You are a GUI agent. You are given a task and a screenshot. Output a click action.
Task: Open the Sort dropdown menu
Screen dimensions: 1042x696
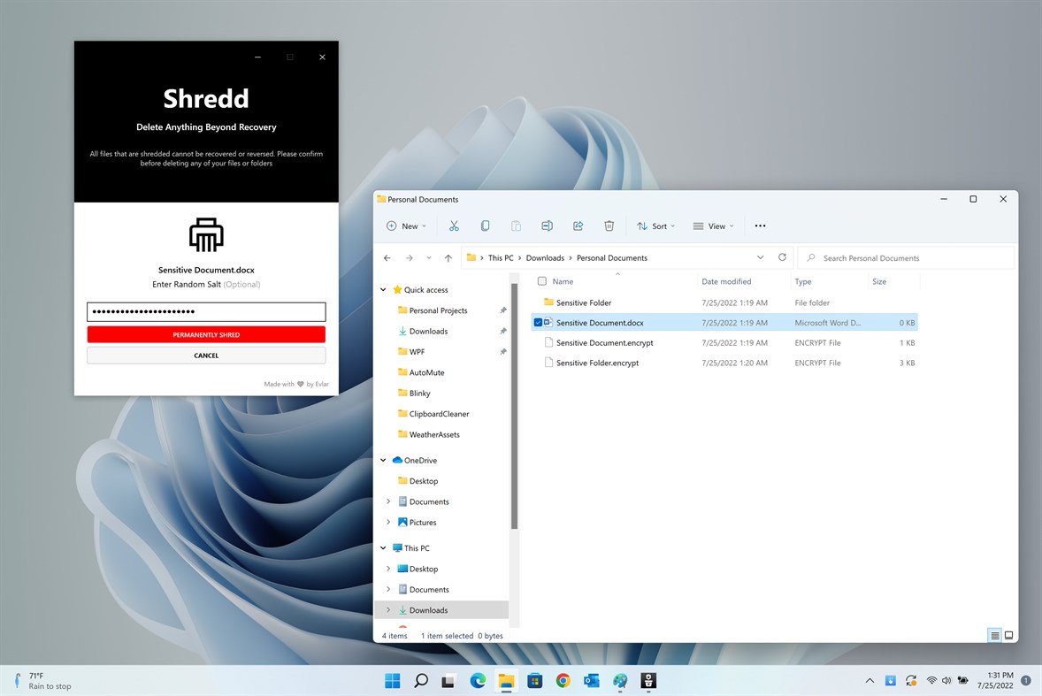pyautogui.click(x=655, y=226)
